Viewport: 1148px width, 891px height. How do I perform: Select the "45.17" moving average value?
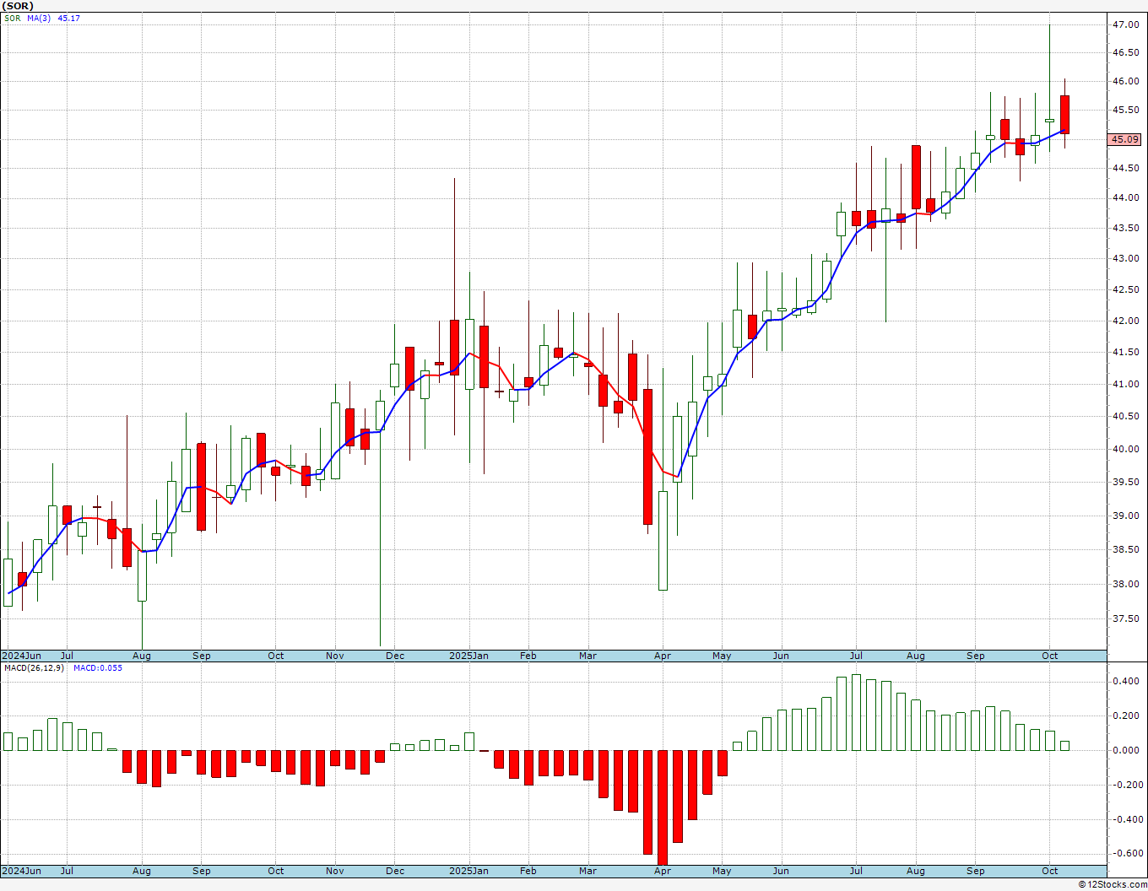point(69,18)
